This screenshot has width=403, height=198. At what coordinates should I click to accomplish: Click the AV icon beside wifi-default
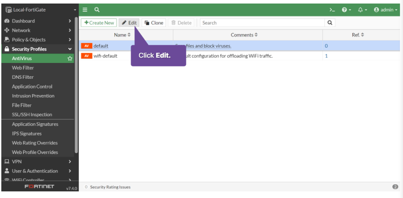[x=86, y=55]
